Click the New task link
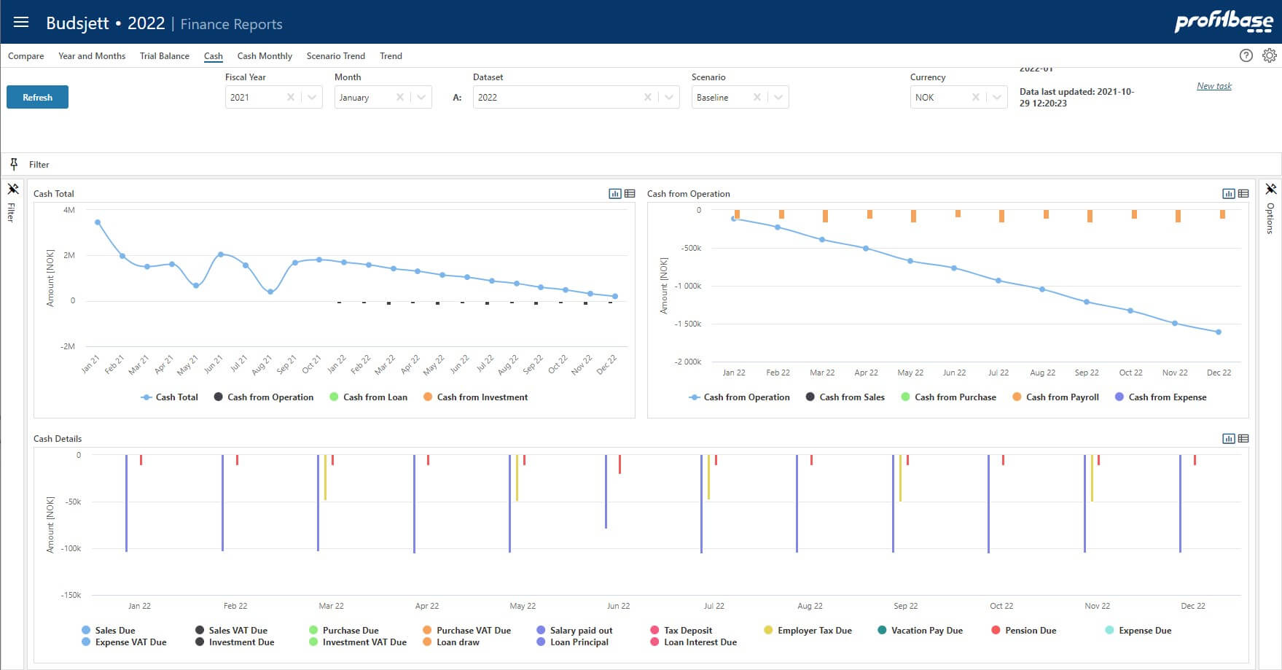This screenshot has width=1282, height=670. 1214,86
